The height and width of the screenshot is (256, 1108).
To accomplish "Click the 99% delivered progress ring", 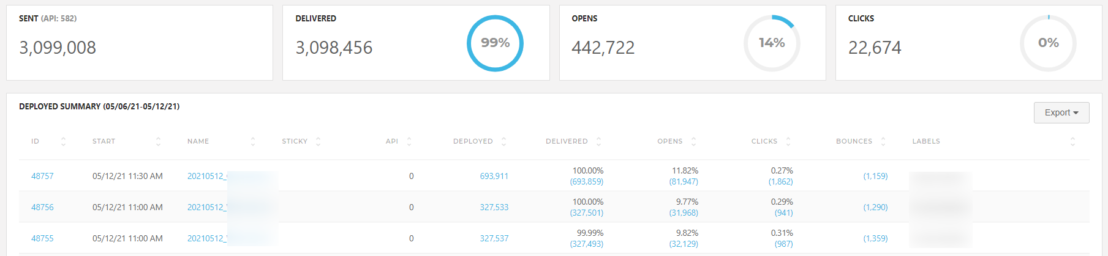I will [x=495, y=43].
